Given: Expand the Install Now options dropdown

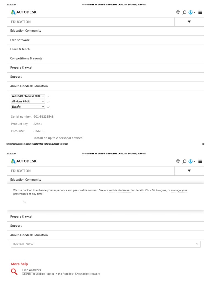Looking at the screenshot, I should pos(197,244).
